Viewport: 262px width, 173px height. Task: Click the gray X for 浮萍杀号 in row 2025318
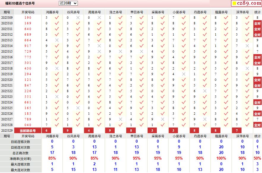pyautogui.click(x=247, y=68)
